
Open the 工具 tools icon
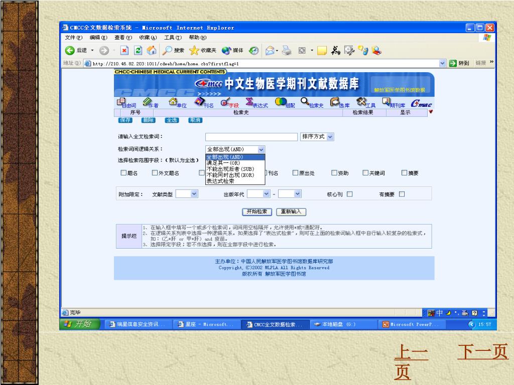(366, 103)
